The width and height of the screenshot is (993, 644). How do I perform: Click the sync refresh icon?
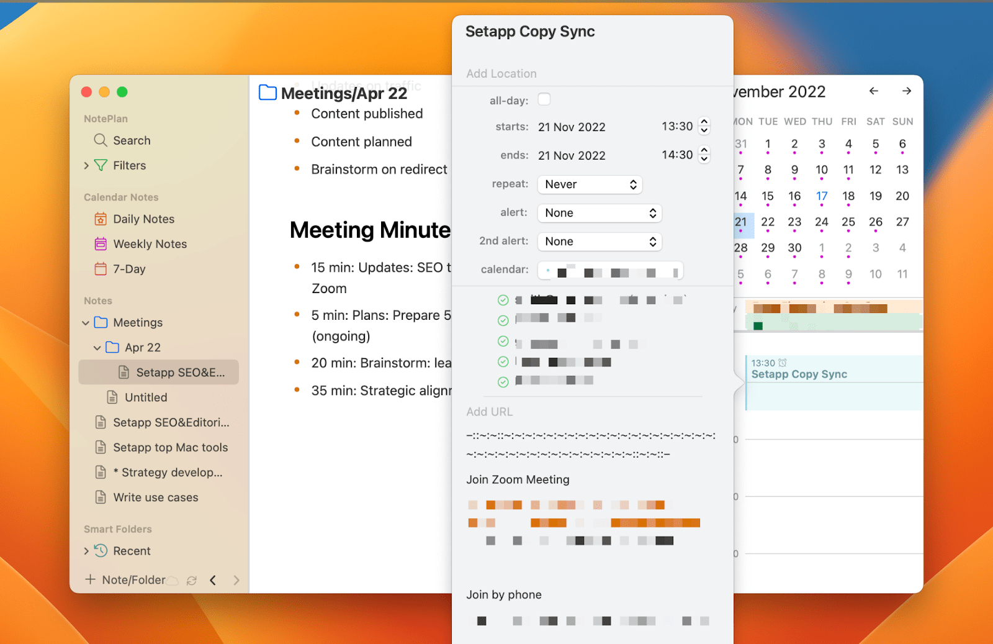192,580
